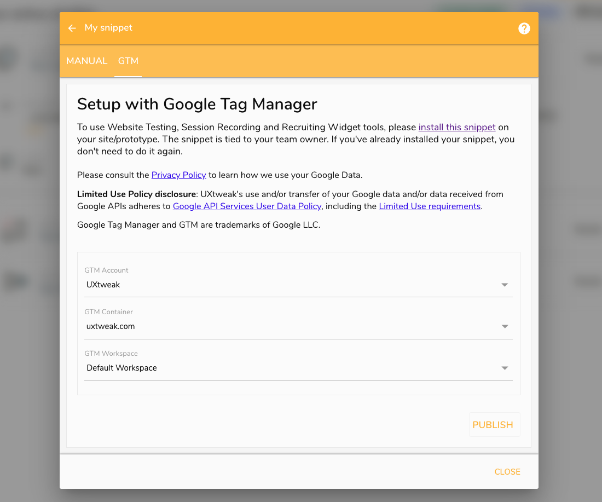Click the Setup with Google Tag Manager heading

[197, 104]
